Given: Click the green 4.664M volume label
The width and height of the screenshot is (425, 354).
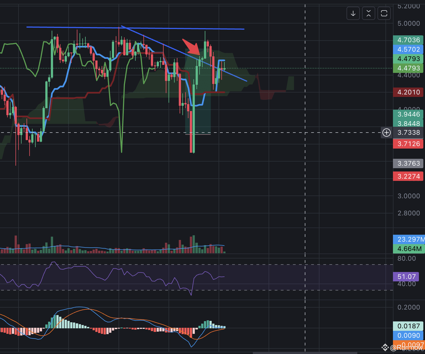Looking at the screenshot, I should click(x=409, y=249).
